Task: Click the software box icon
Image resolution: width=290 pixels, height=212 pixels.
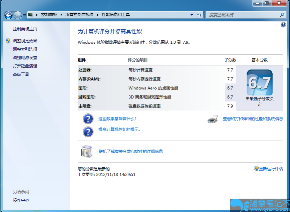Action: pos(86,152)
